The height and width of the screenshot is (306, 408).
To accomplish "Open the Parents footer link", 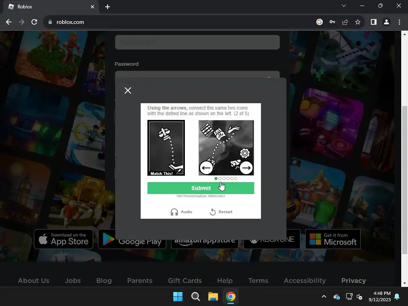I will pos(140,280).
